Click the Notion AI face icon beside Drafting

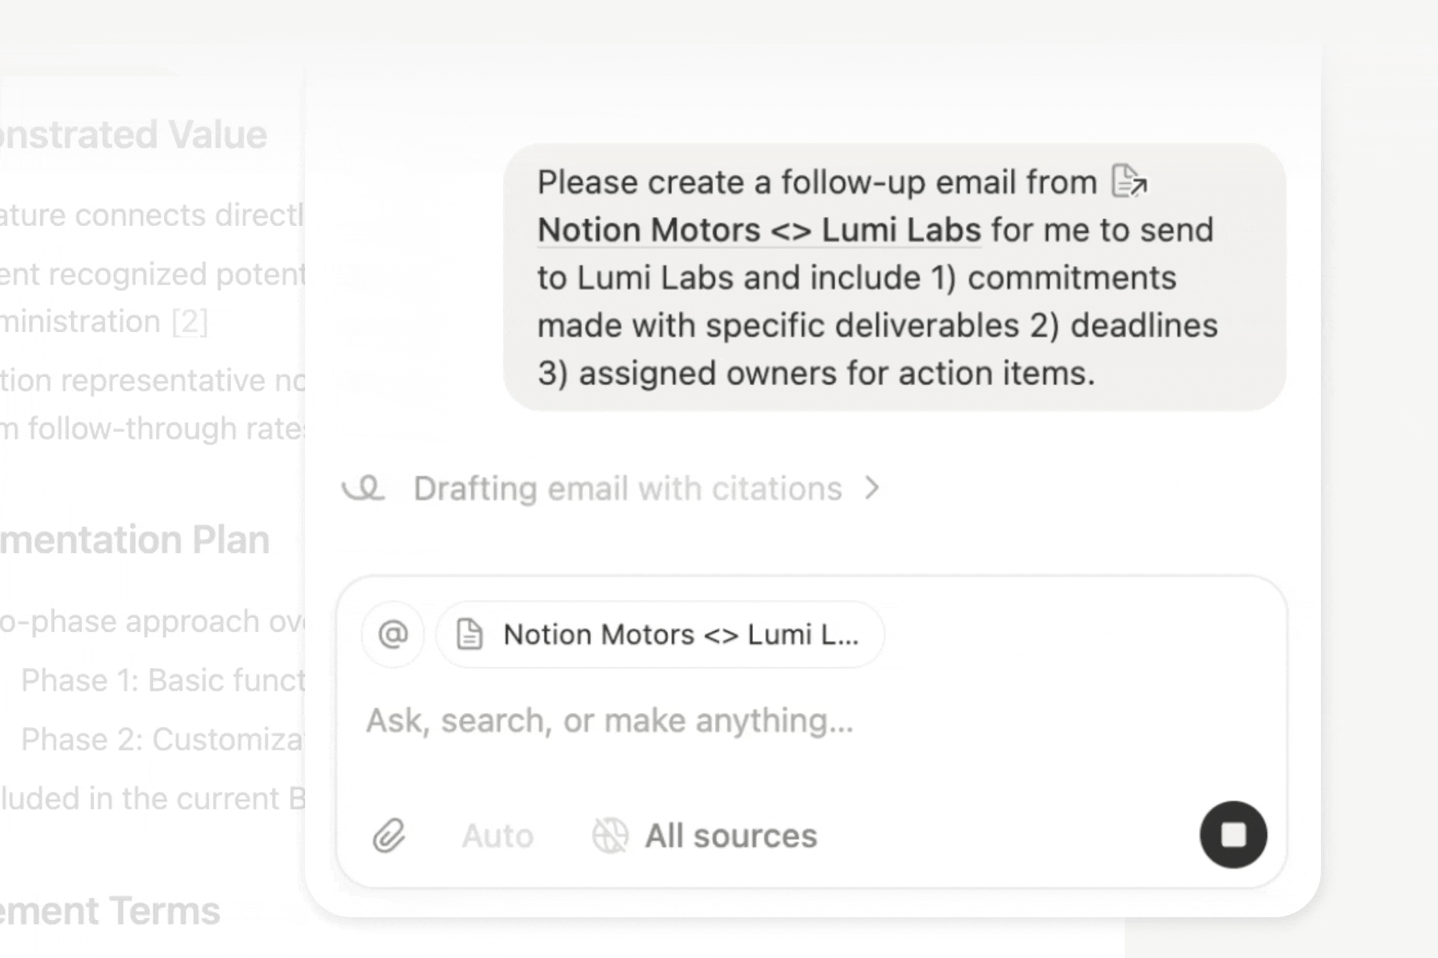pos(364,488)
